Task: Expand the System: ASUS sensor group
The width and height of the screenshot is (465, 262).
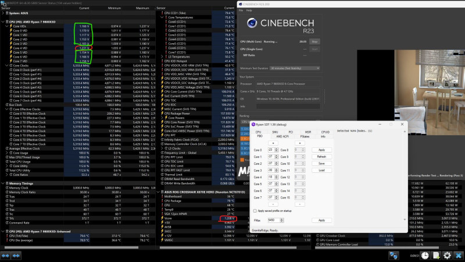Action: pyautogui.click(x=3, y=13)
